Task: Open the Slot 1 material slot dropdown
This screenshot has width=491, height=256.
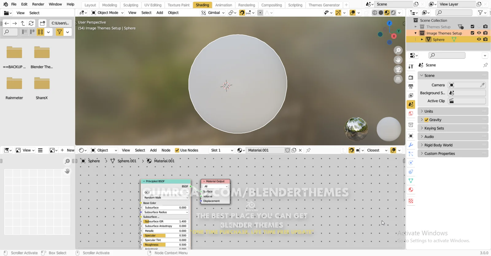Action: [222, 150]
